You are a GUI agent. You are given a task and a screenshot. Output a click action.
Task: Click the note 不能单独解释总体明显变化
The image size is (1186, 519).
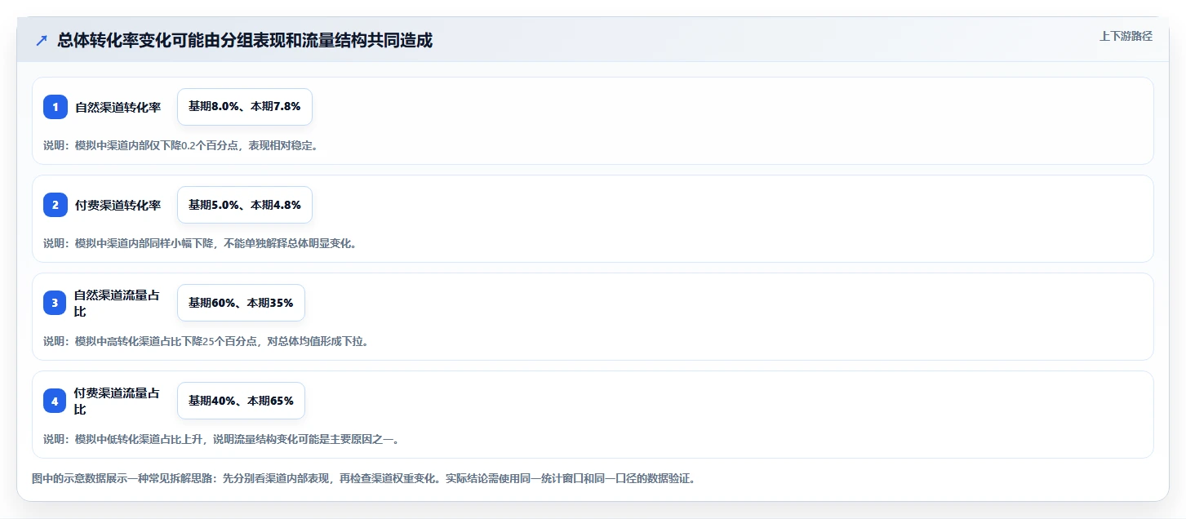tap(200, 243)
